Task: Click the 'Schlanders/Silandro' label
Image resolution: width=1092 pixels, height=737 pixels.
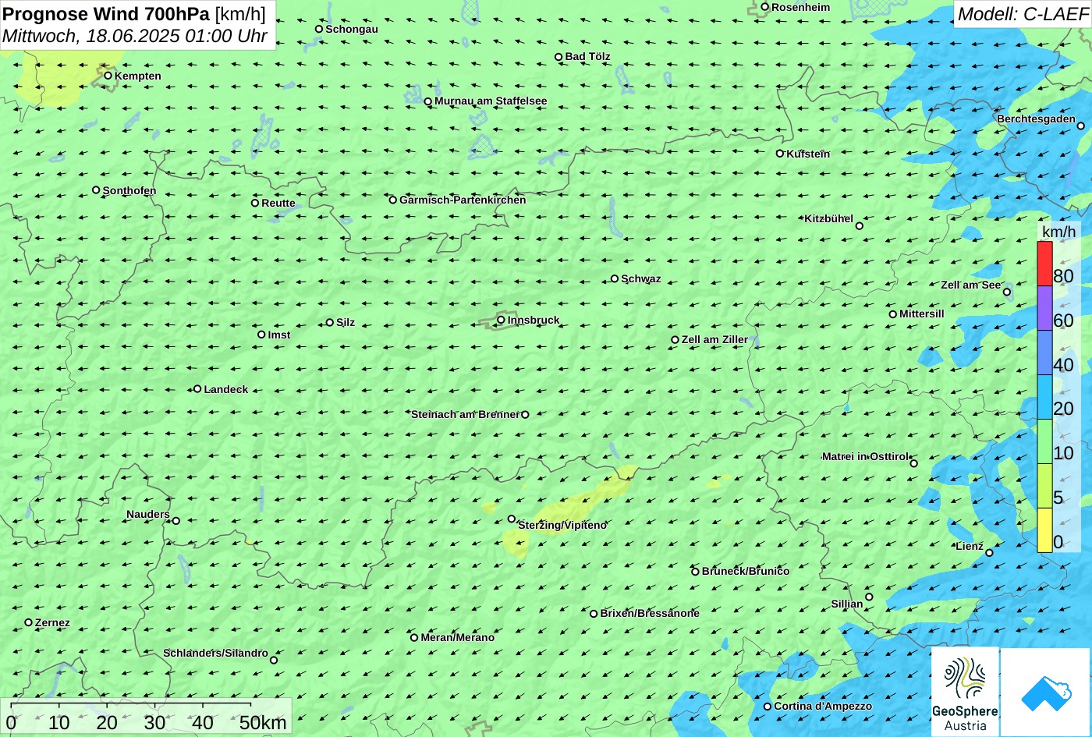Action: pyautogui.click(x=215, y=653)
